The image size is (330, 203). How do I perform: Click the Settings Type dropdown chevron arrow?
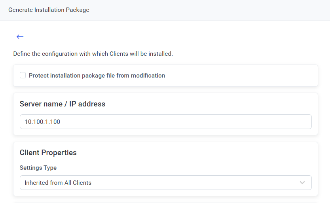[x=302, y=183]
